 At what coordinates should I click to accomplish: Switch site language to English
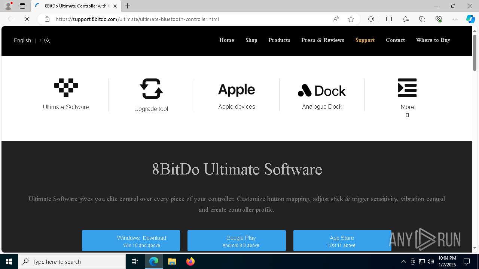tap(22, 40)
